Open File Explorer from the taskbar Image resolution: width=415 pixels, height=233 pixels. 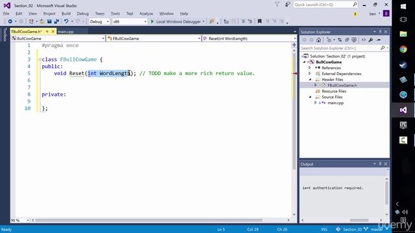[x=403, y=34]
